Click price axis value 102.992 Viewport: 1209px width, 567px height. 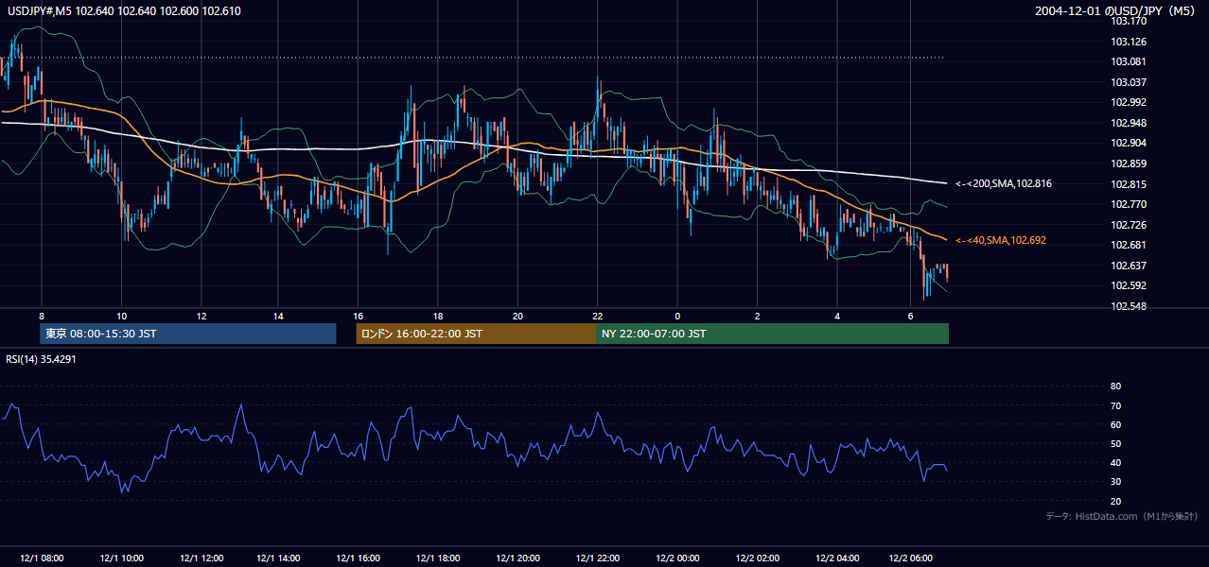coord(1129,102)
